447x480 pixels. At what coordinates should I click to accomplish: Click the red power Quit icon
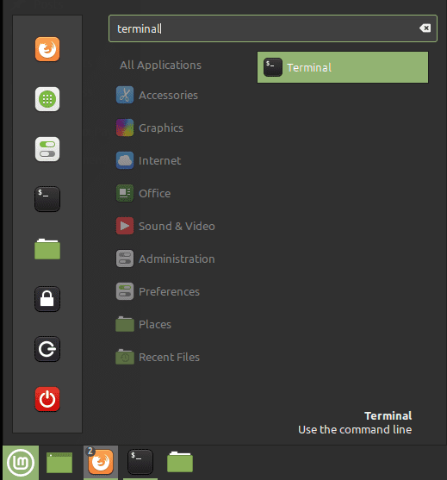click(x=47, y=399)
